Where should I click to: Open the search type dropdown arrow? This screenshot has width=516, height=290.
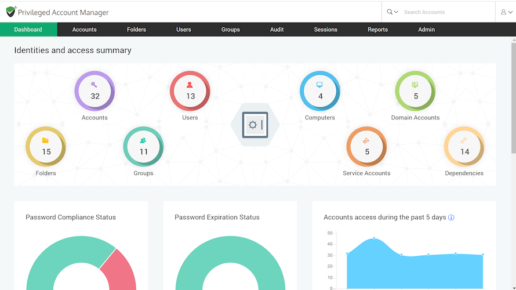click(x=396, y=12)
